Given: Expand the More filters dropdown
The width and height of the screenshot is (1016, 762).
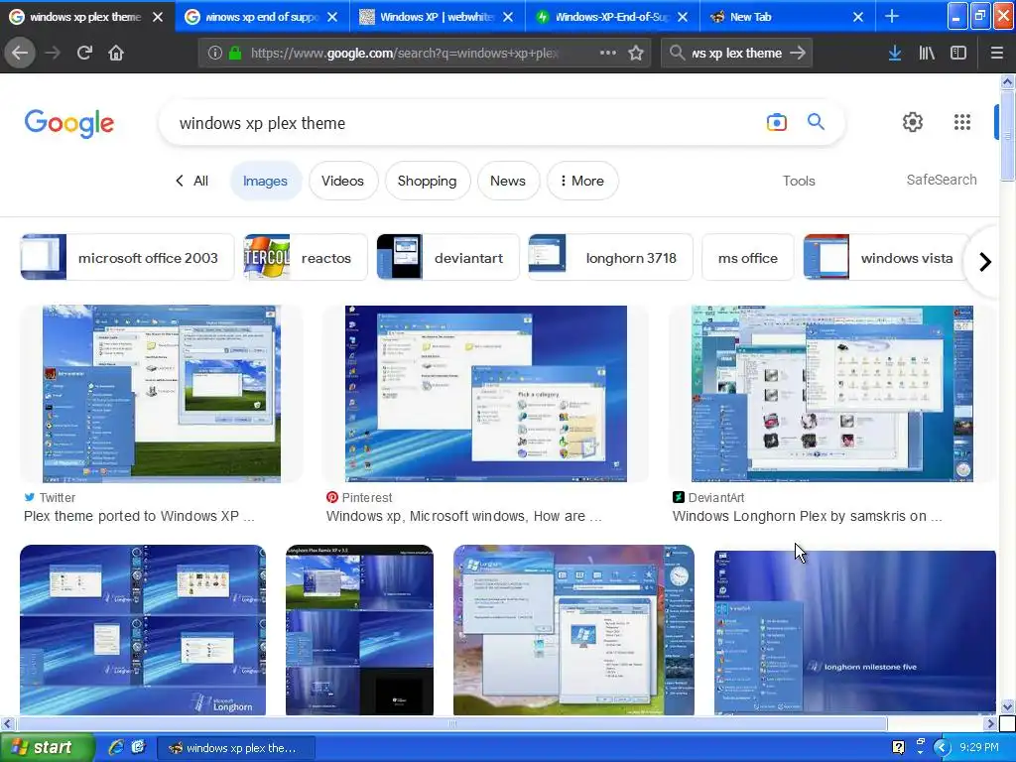Looking at the screenshot, I should pyautogui.click(x=582, y=181).
